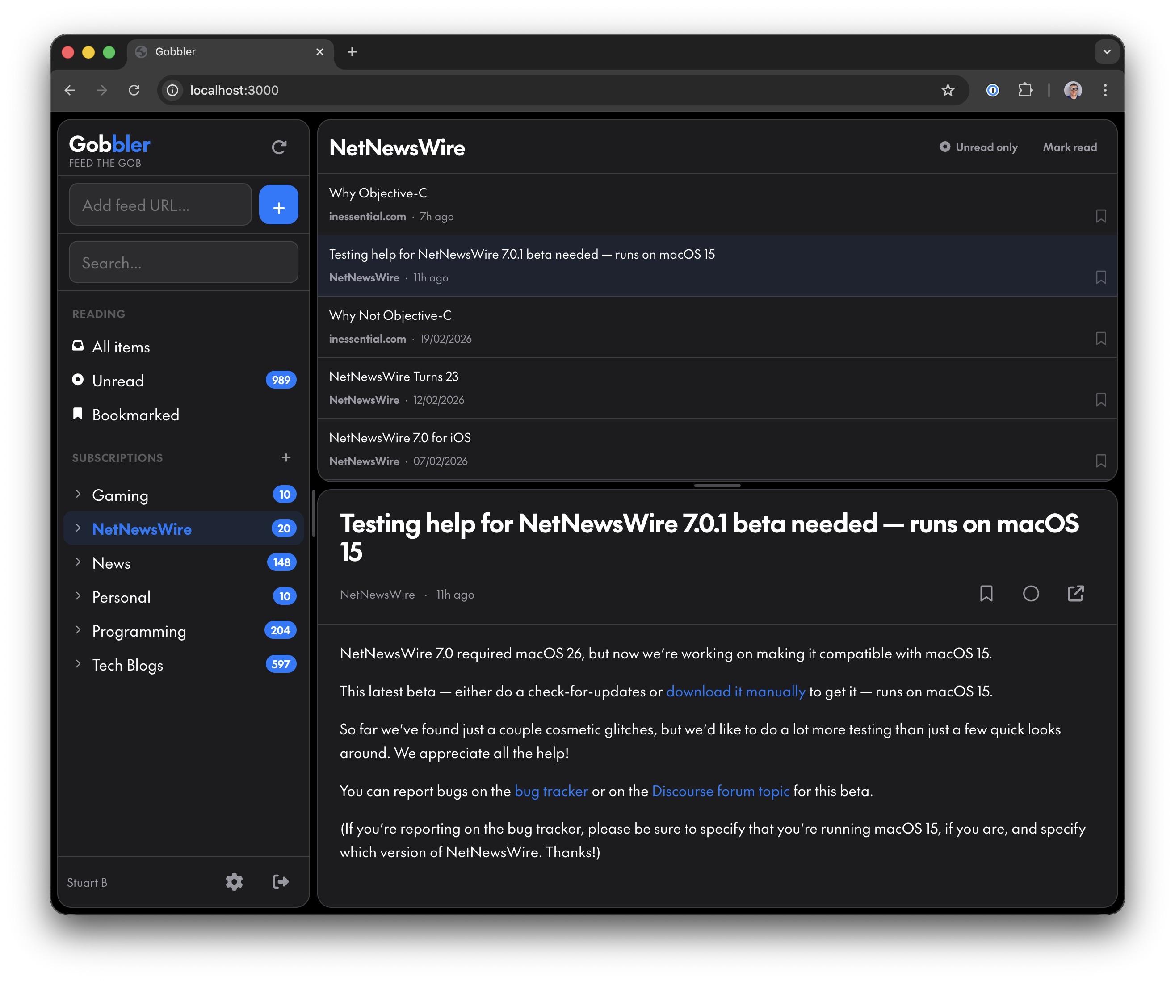Screen dimensions: 1175x981
Task: Click into the Search input field
Action: [183, 263]
